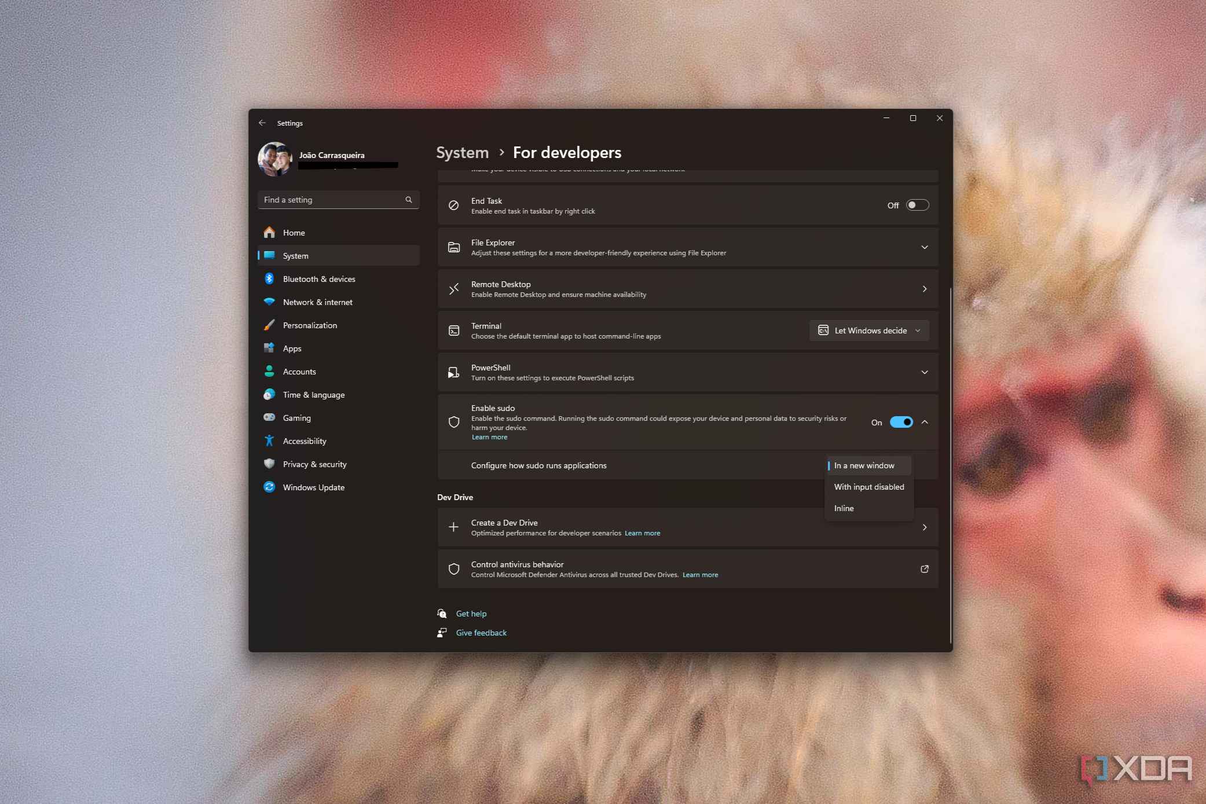Select the Personalization paintbrush icon

(269, 325)
